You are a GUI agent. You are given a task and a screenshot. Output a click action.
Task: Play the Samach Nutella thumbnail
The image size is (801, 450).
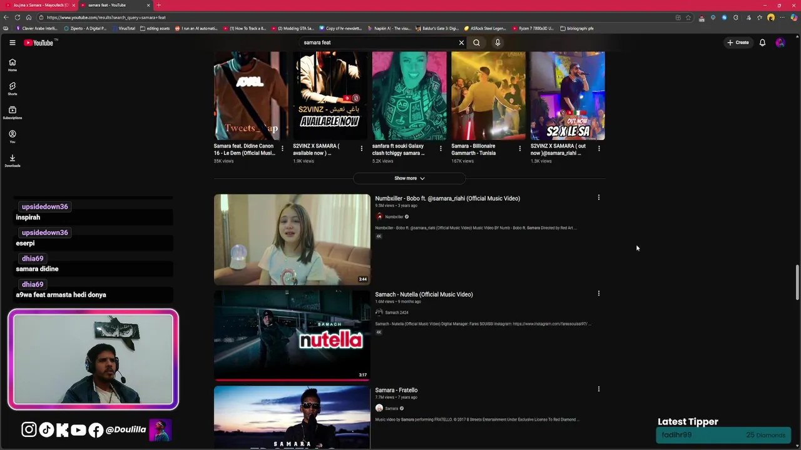[292, 335]
